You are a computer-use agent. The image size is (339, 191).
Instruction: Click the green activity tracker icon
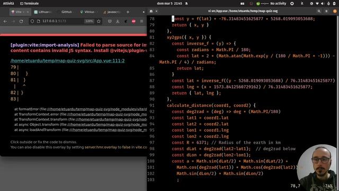coord(258,4)
